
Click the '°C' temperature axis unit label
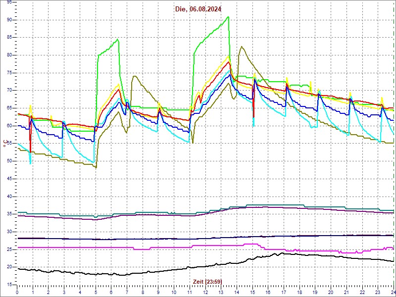pyautogui.click(x=4, y=144)
